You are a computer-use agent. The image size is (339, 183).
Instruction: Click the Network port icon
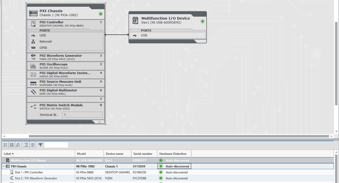(33, 41)
